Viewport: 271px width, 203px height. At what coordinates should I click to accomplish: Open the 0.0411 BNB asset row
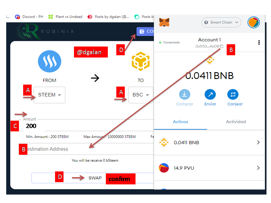click(209, 143)
